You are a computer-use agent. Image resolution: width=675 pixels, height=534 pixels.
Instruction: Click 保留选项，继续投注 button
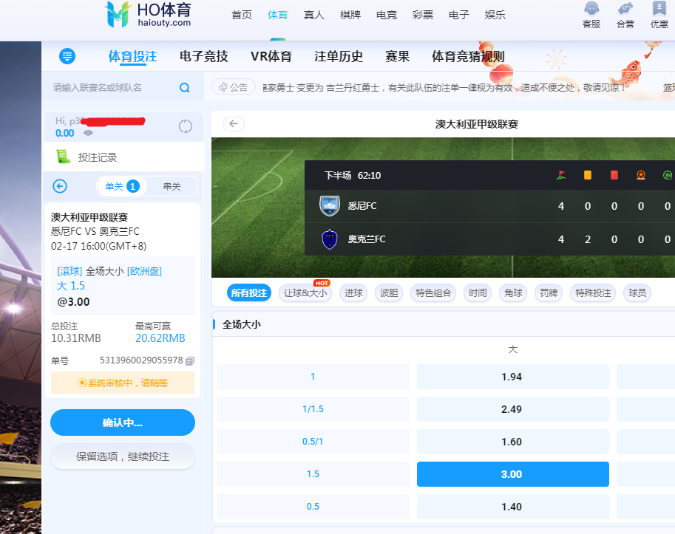pos(123,456)
